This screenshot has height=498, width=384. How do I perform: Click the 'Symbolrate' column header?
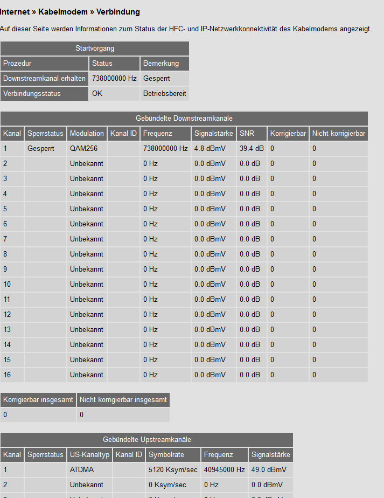click(x=166, y=455)
